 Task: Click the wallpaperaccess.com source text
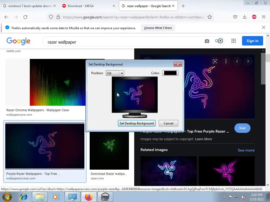click(21, 178)
